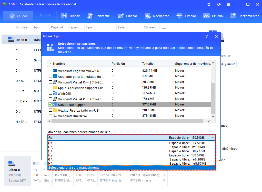Open the Prueba tool
The image size is (262, 192).
coord(213,16)
